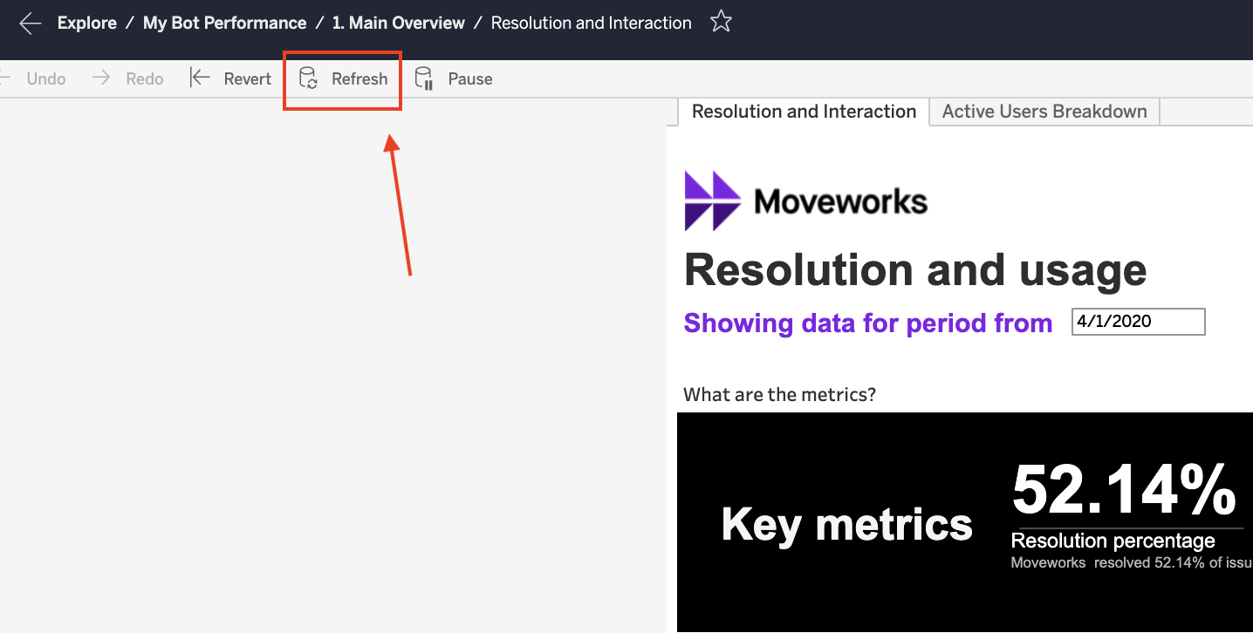
Task: Click Showing data for period from text
Action: (x=868, y=323)
